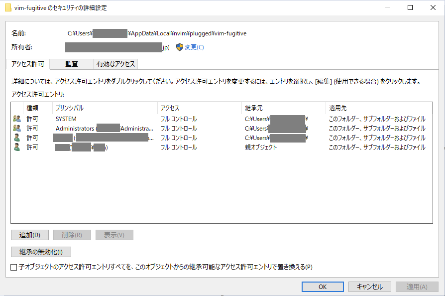Click the 削除(R) button

pyautogui.click(x=72, y=235)
